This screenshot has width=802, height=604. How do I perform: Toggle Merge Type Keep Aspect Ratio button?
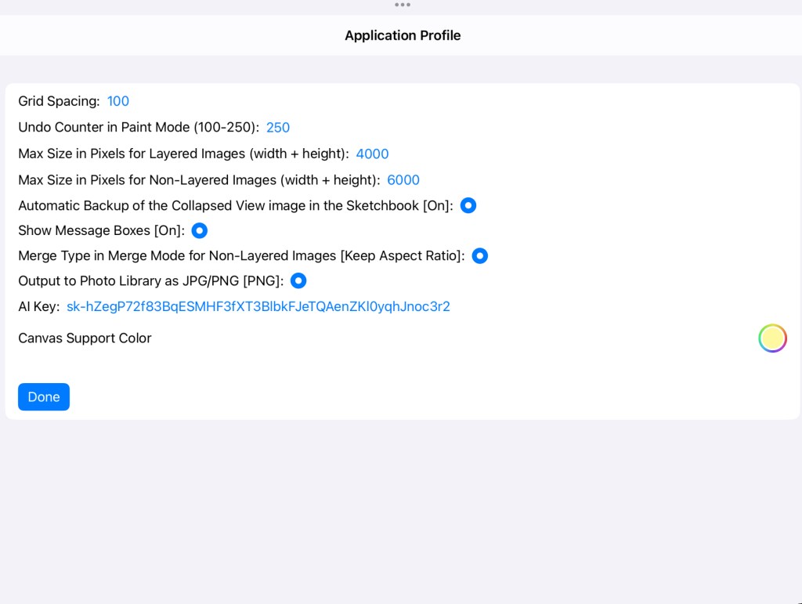(x=480, y=256)
